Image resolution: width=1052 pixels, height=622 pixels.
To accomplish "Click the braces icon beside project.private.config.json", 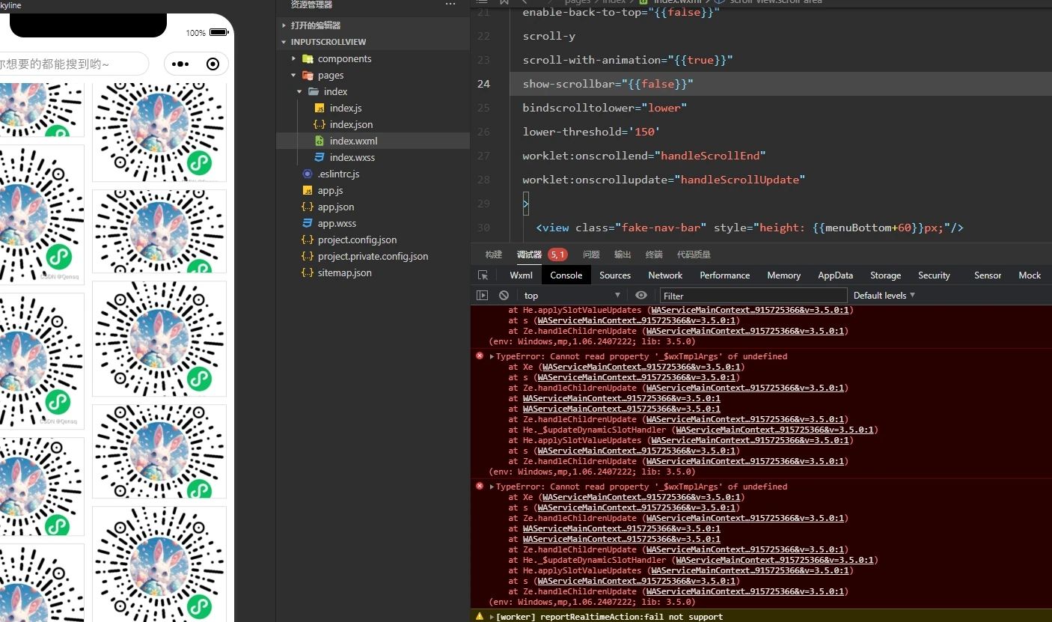I will click(308, 257).
